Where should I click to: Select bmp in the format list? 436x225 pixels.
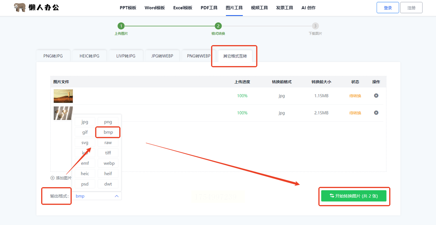tap(108, 132)
